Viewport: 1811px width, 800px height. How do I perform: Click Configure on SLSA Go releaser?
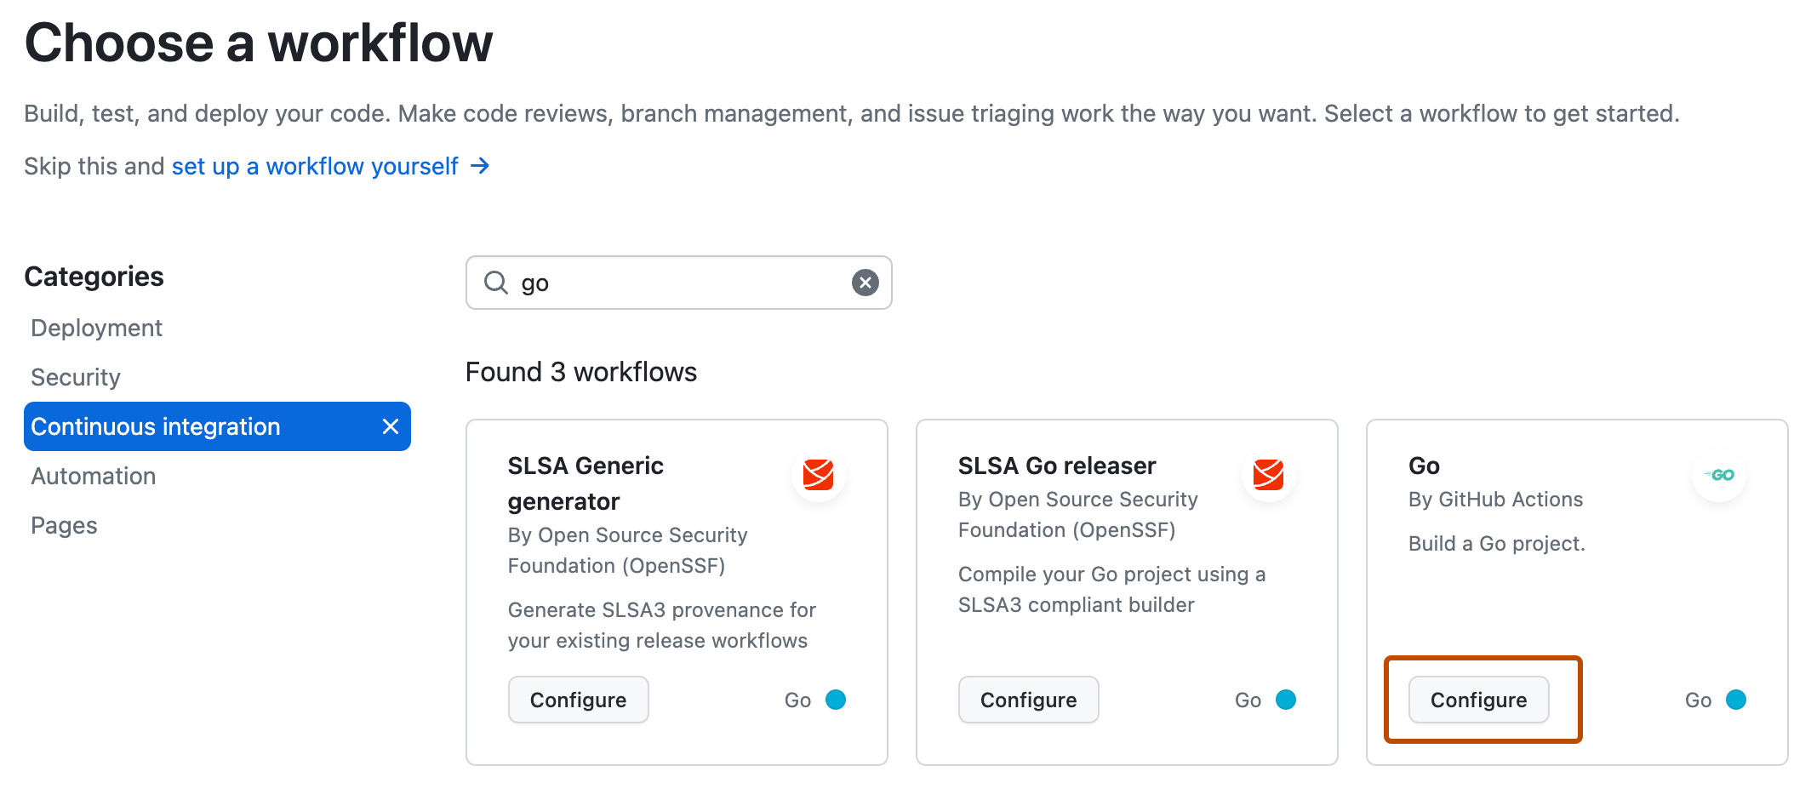tap(1028, 700)
